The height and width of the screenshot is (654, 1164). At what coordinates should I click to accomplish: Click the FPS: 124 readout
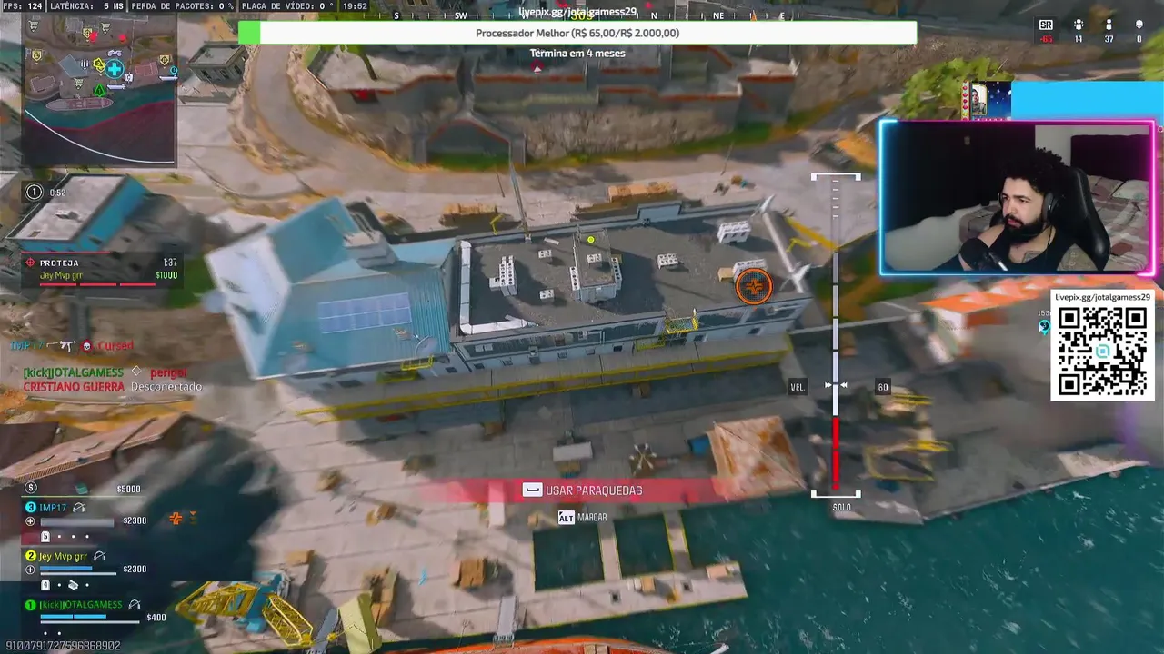[22, 6]
